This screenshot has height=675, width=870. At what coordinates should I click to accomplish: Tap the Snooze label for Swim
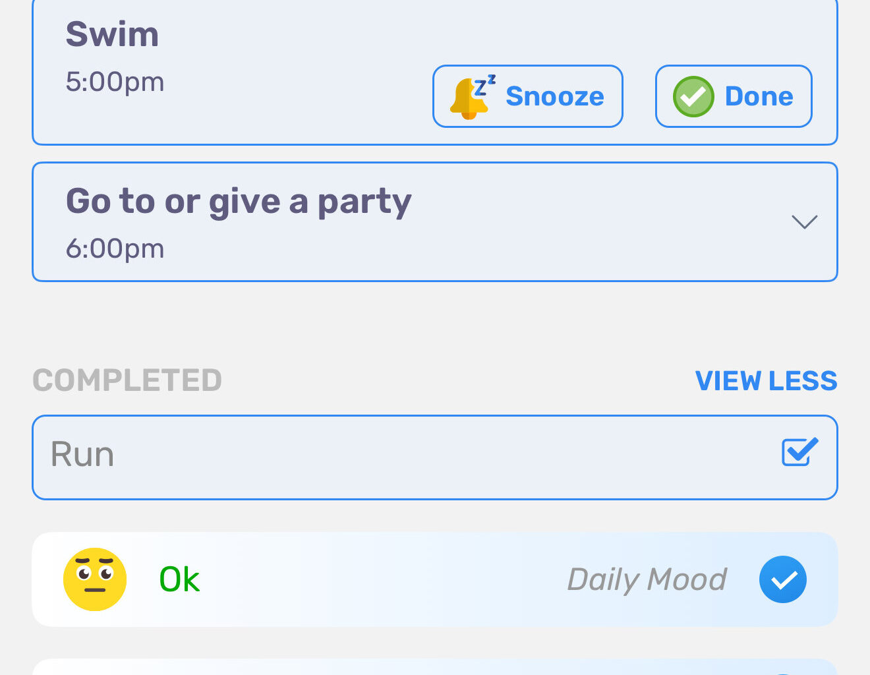554,96
